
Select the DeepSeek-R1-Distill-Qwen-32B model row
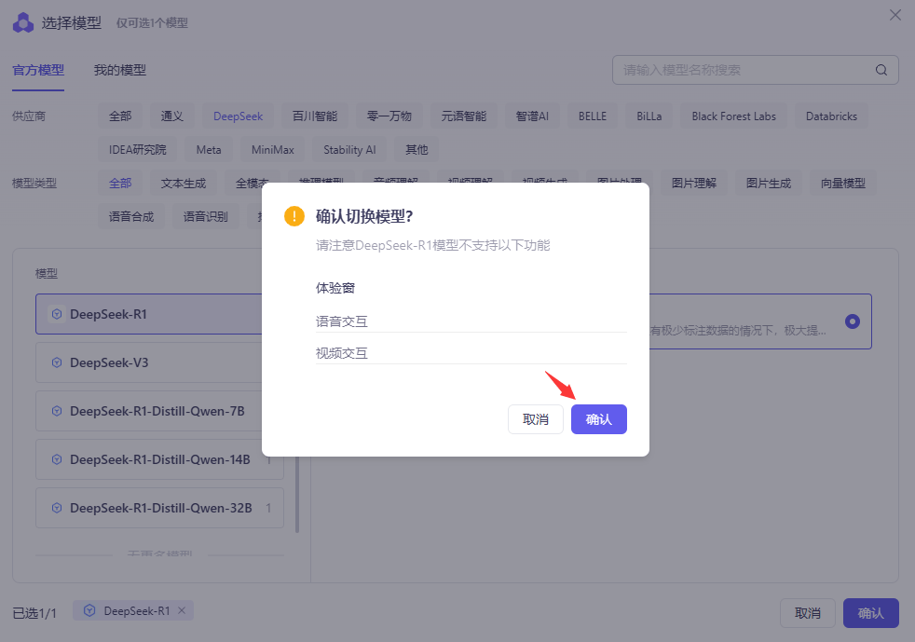[159, 508]
